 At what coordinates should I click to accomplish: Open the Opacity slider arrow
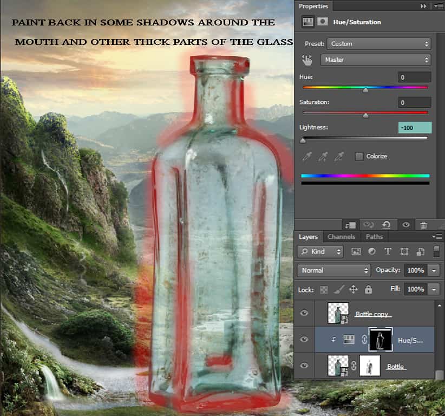434,271
